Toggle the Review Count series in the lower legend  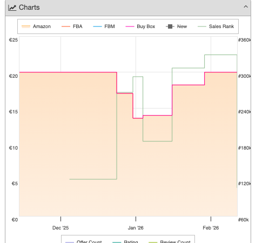point(170,241)
